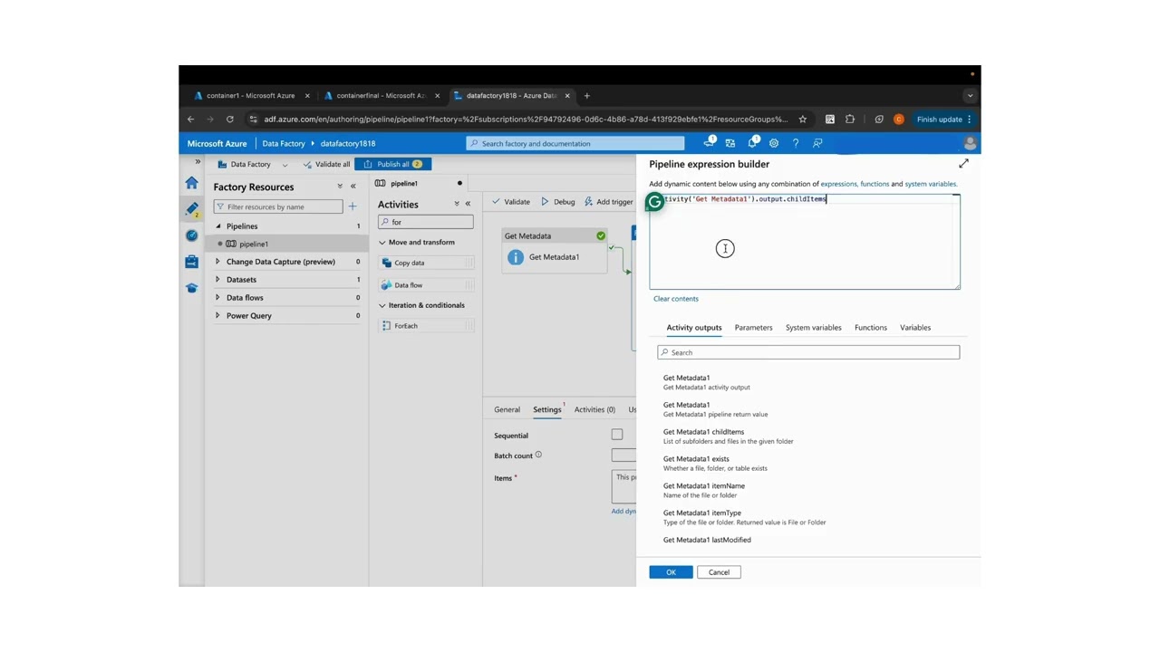Collapse the Pipelines tree node
Viewport: 1160px width, 652px height.
pyautogui.click(x=218, y=226)
